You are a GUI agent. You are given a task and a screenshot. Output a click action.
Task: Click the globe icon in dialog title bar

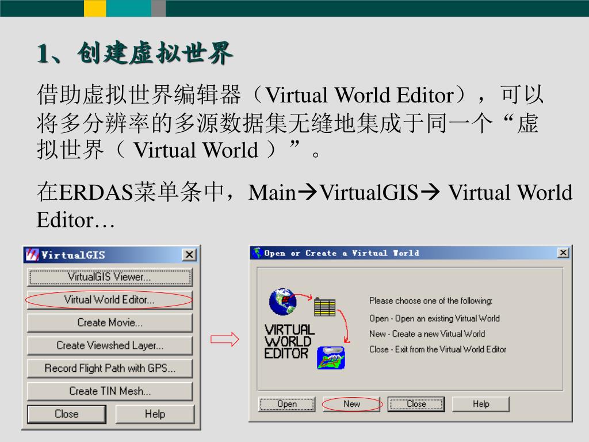coord(257,253)
